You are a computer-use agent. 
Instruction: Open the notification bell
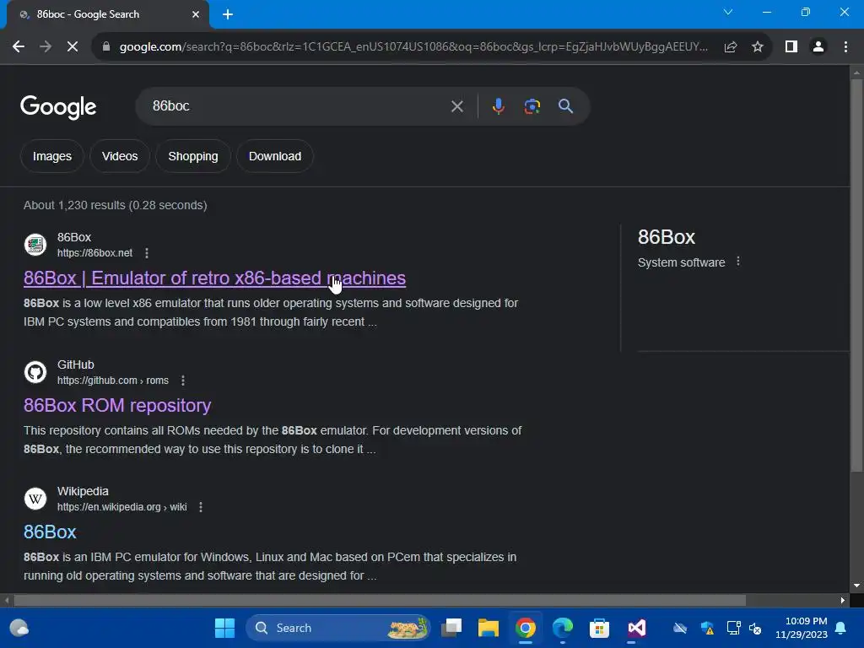tap(841, 628)
